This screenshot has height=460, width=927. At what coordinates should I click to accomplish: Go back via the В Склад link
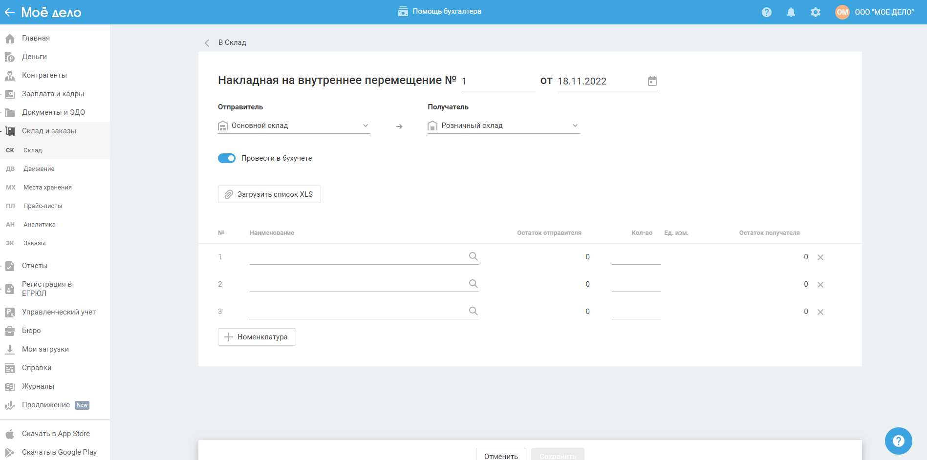(232, 42)
